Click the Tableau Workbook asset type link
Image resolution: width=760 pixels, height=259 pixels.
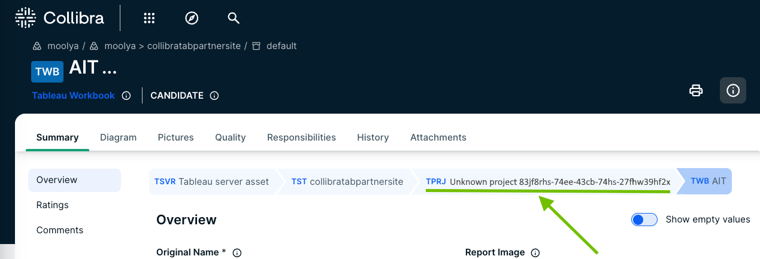coord(73,96)
